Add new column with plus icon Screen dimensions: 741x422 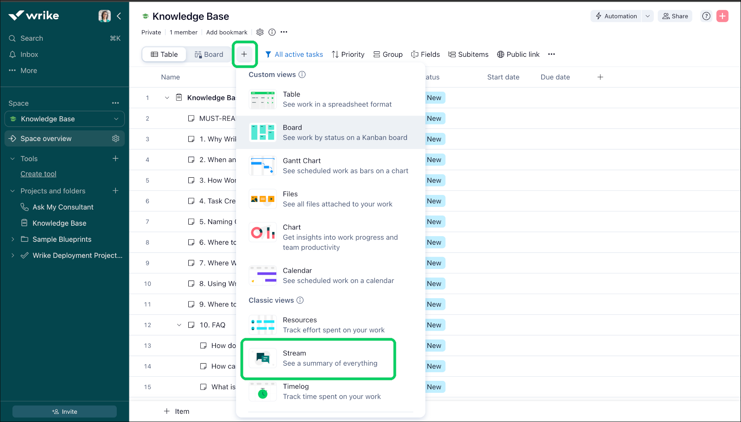[600, 77]
